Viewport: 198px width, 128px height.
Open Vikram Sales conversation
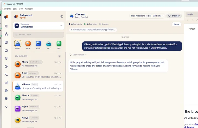pos(38,86)
